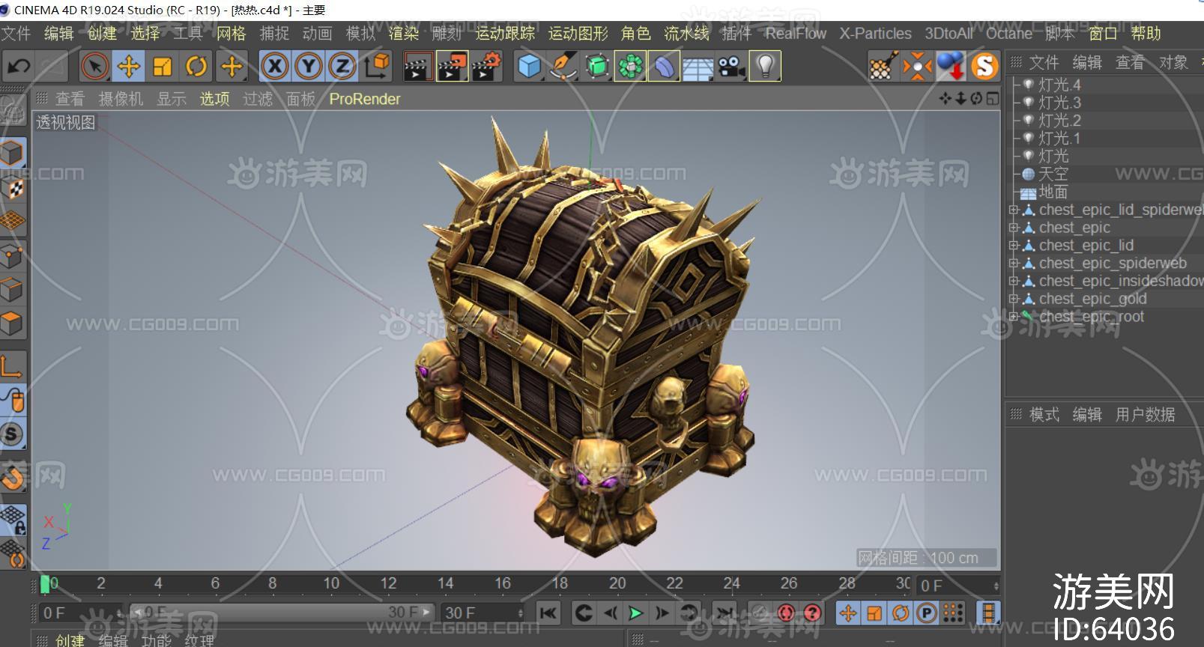Image resolution: width=1204 pixels, height=647 pixels.
Task: Expand chest_epic_spiderweb in object manager
Action: [1014, 264]
